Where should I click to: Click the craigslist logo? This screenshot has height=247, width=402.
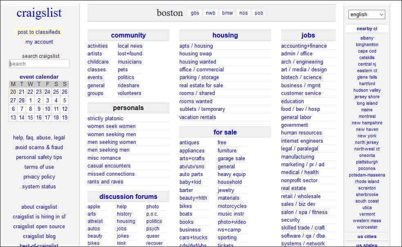(x=39, y=13)
